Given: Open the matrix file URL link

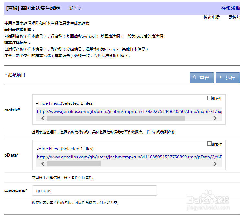Looking at the screenshot, I should tap(130, 111).
